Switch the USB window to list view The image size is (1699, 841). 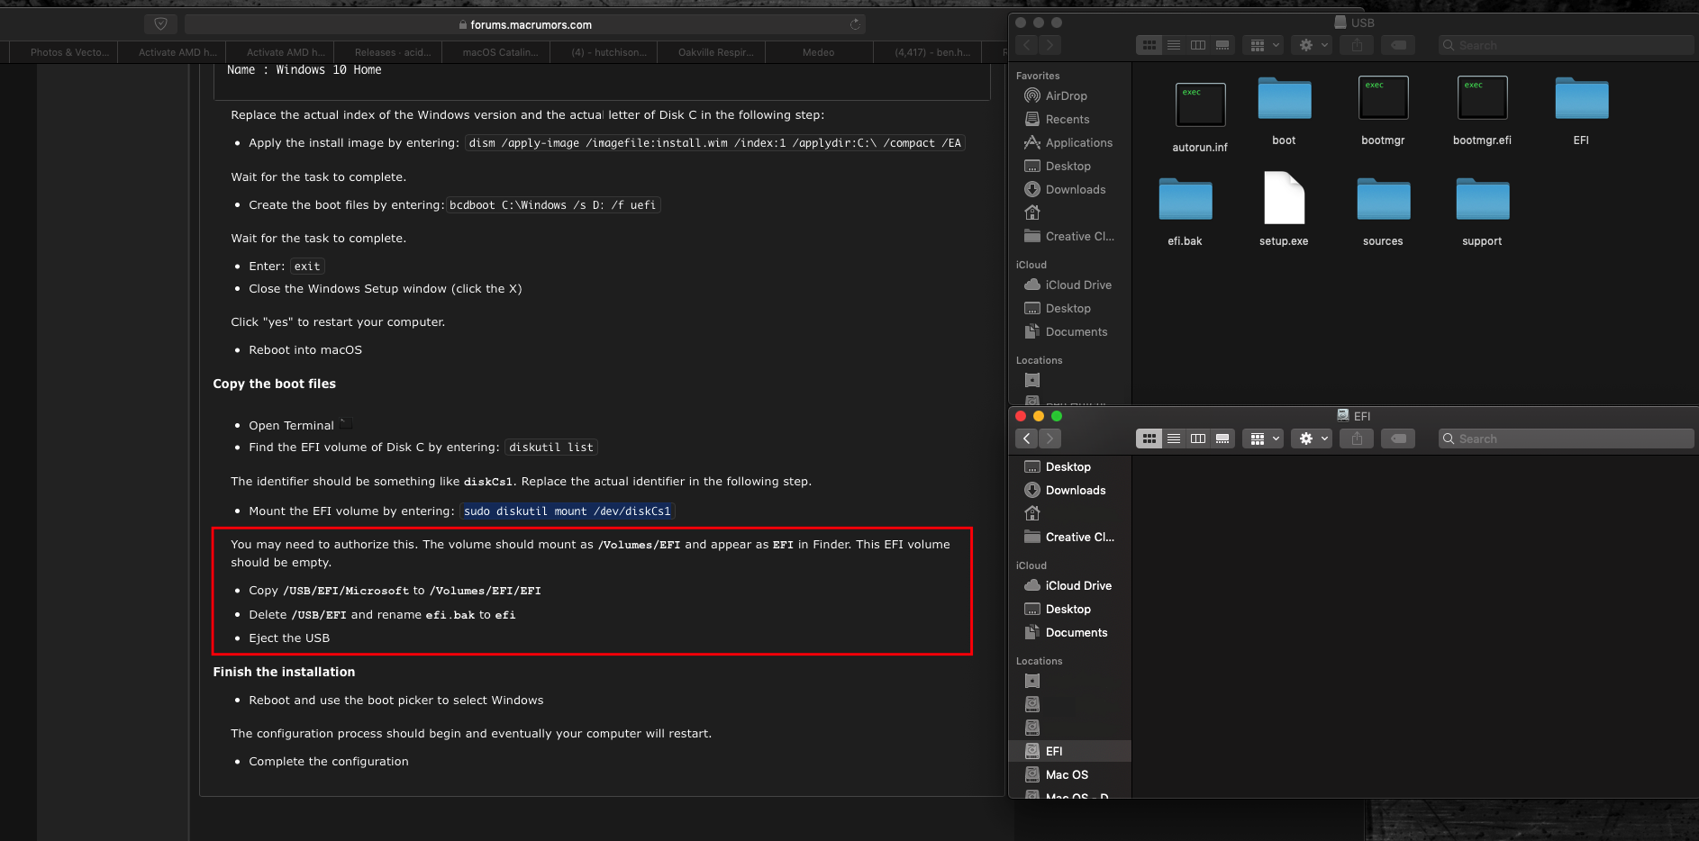pyautogui.click(x=1174, y=45)
